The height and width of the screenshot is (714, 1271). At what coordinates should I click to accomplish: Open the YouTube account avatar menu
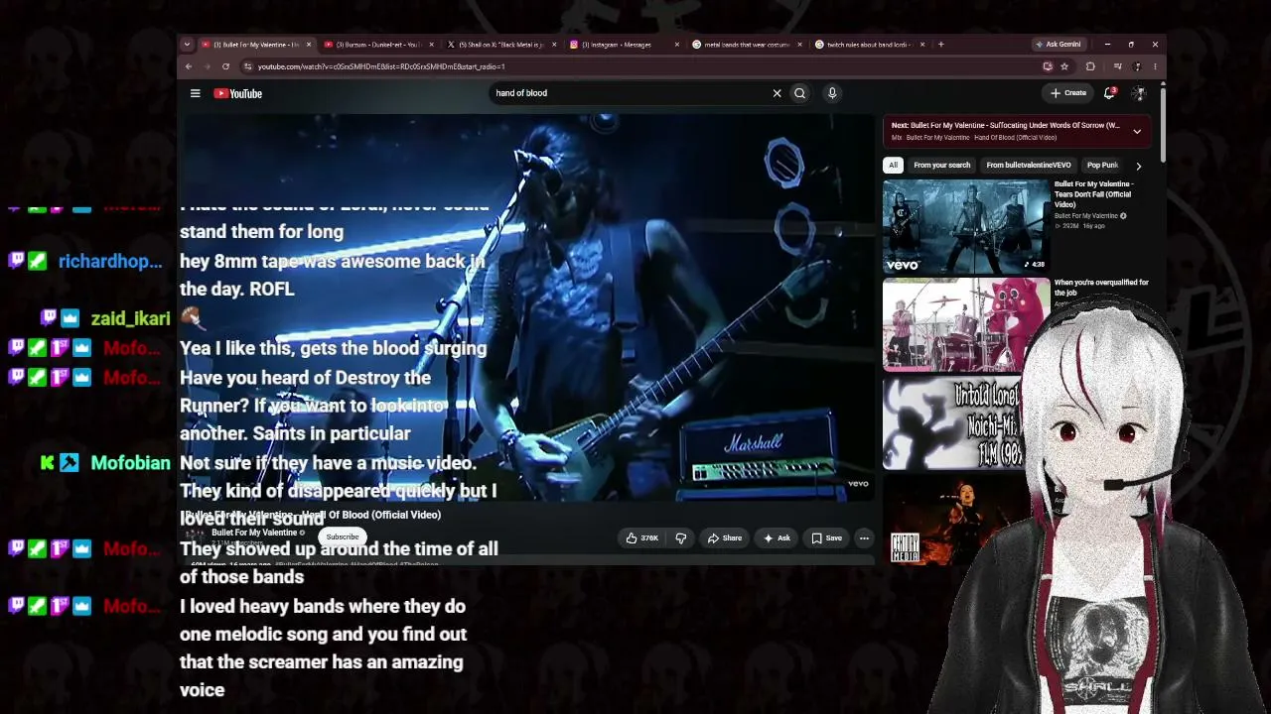click(1139, 93)
